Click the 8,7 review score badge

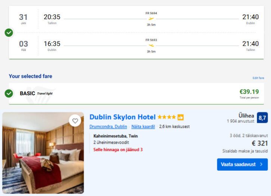click(262, 118)
